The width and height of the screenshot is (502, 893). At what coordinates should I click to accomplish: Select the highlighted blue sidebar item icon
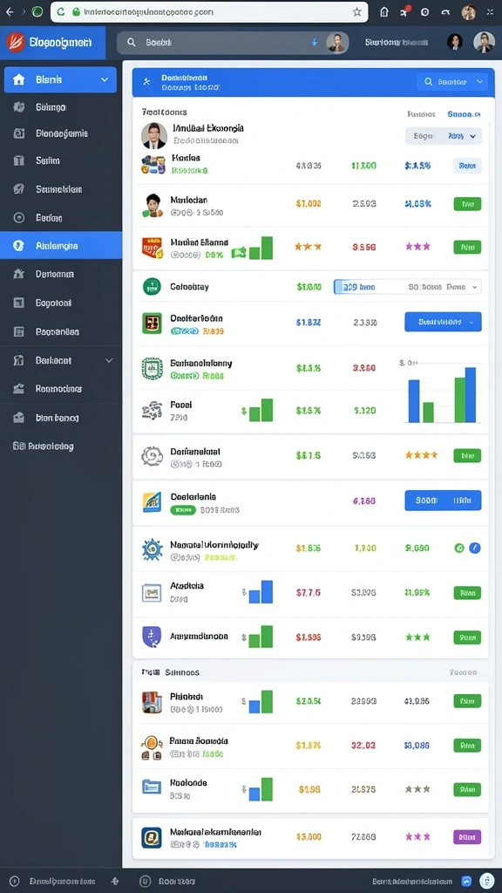pyautogui.click(x=18, y=245)
